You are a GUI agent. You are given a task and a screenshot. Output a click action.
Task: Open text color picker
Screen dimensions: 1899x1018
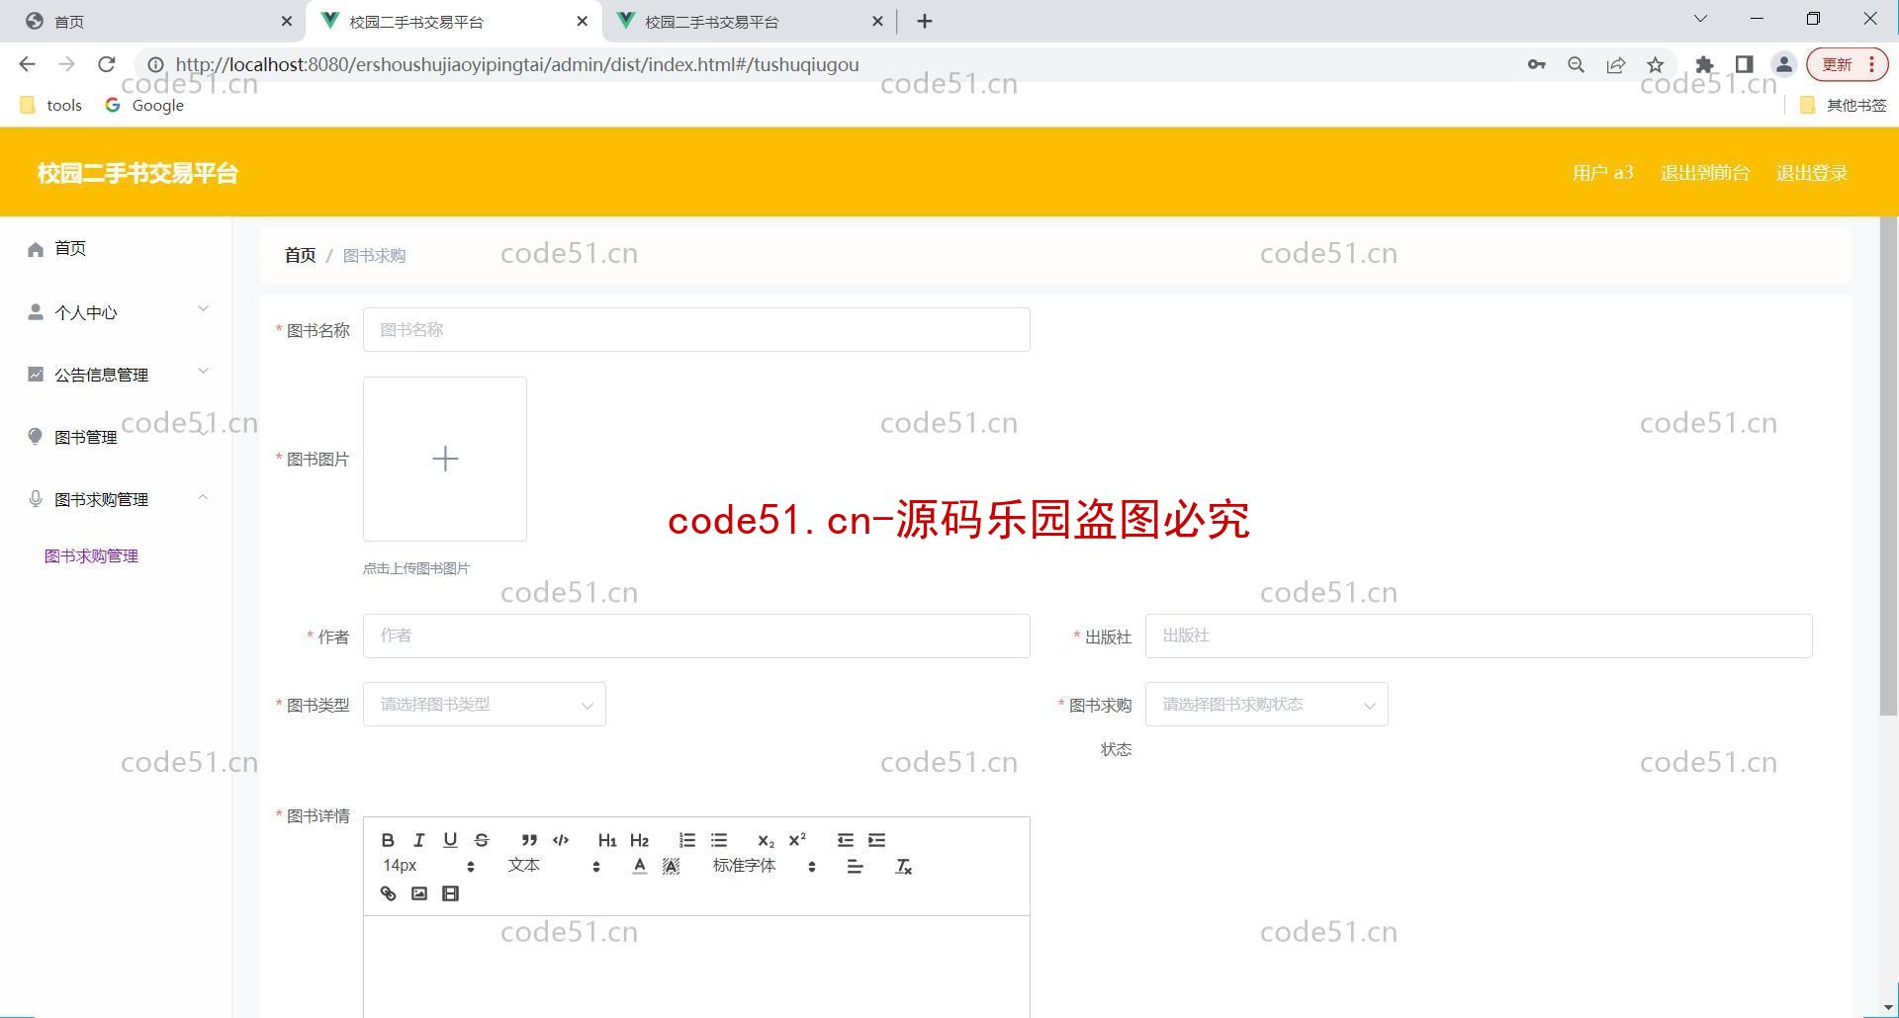(x=640, y=867)
